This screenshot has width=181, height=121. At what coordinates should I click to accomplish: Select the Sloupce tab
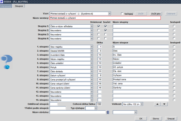[x=19, y=6]
